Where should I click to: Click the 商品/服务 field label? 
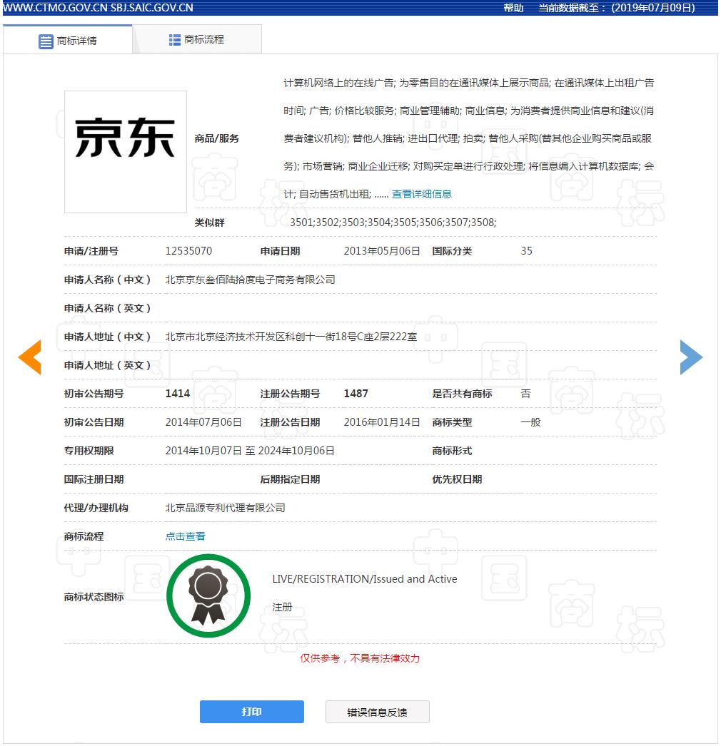click(x=217, y=139)
